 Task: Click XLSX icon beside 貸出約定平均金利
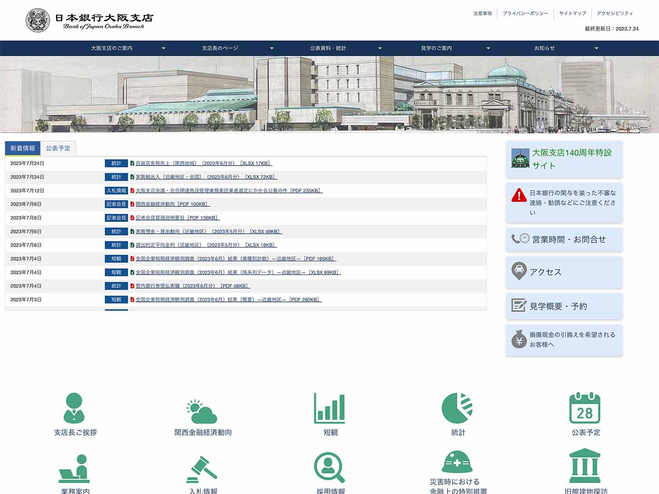point(132,245)
